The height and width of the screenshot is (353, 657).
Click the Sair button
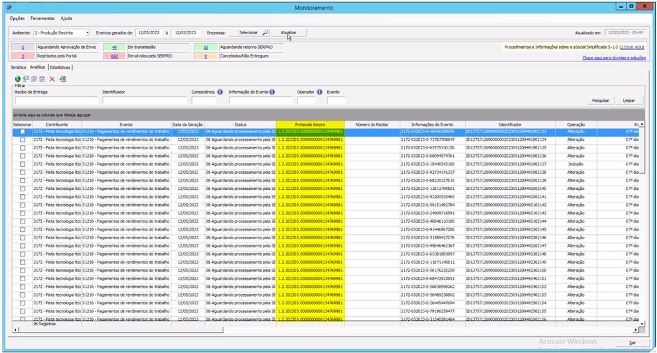[x=632, y=343]
